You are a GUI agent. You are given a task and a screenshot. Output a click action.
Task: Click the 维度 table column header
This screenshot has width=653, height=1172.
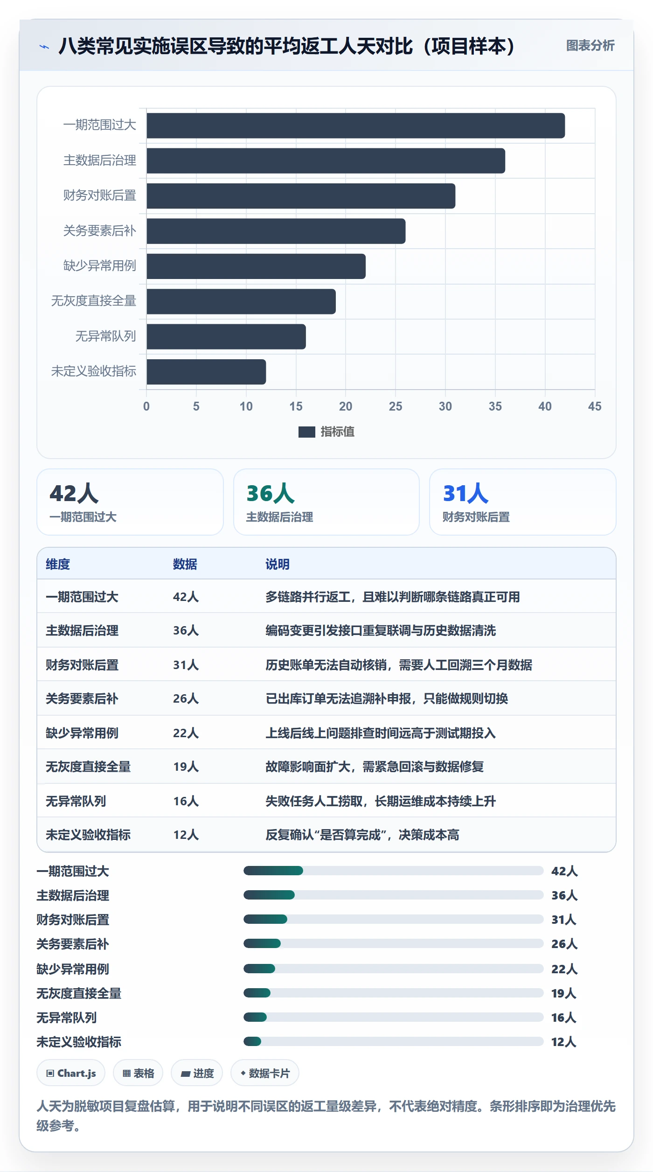pyautogui.click(x=58, y=564)
